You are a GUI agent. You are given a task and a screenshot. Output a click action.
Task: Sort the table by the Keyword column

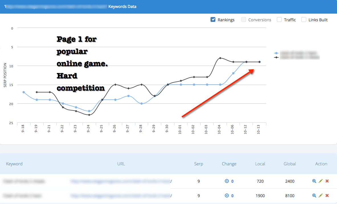click(x=14, y=164)
